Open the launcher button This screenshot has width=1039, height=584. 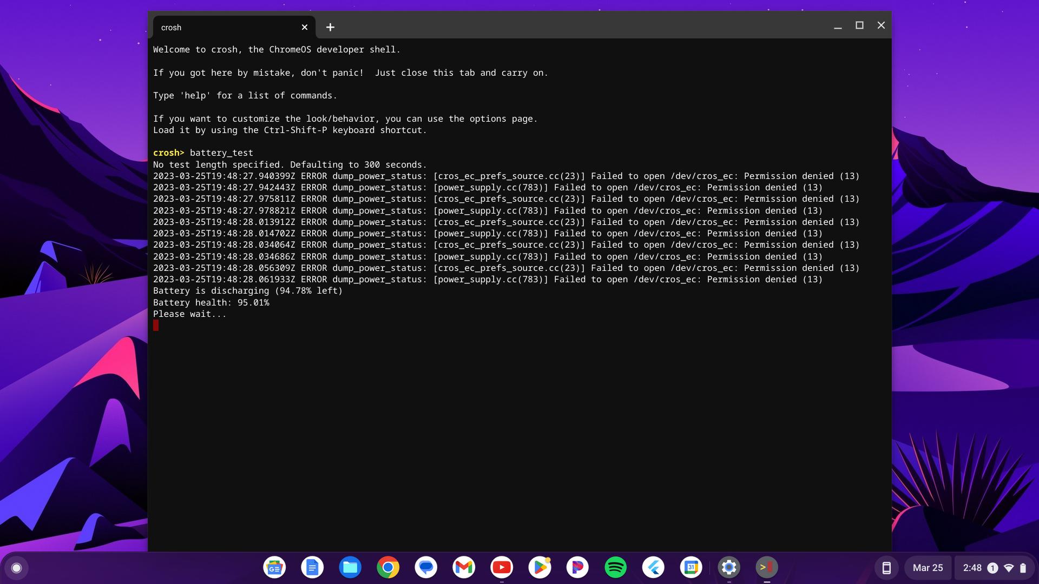tap(16, 568)
